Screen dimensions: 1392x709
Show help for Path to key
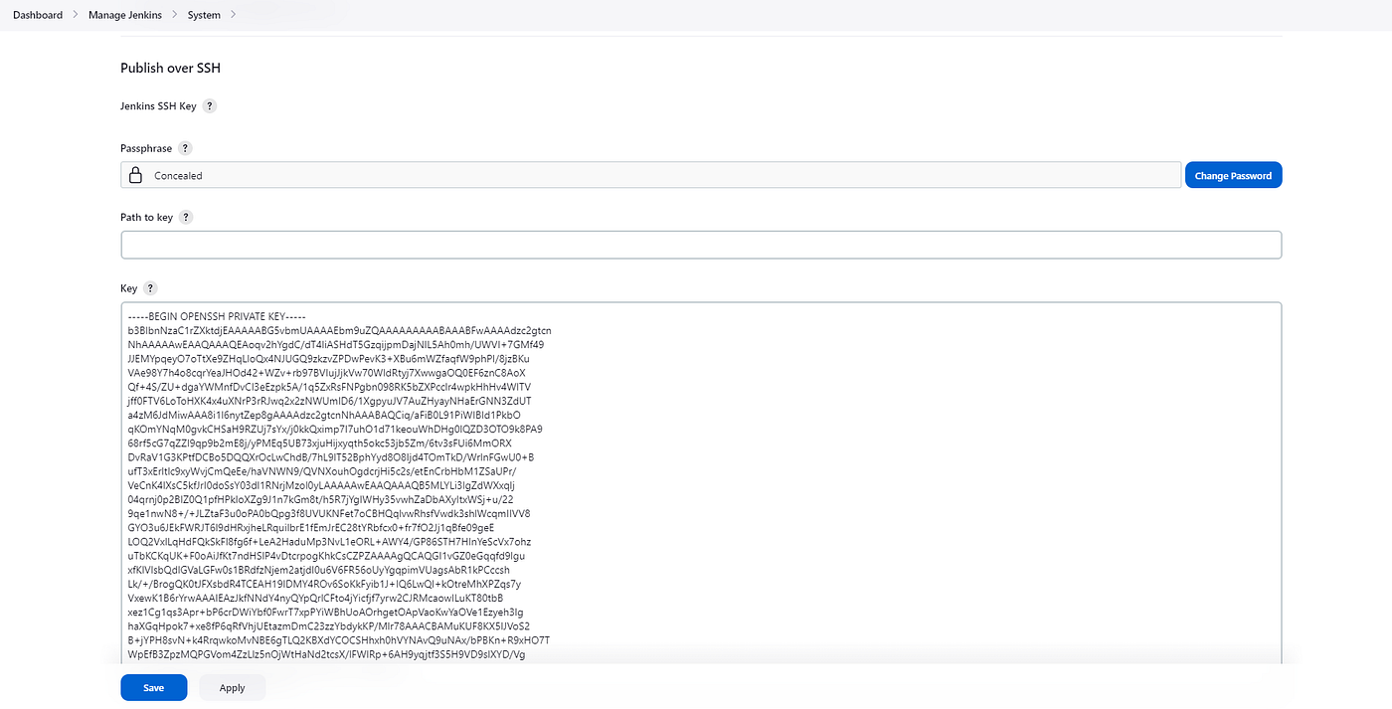pyautogui.click(x=186, y=218)
